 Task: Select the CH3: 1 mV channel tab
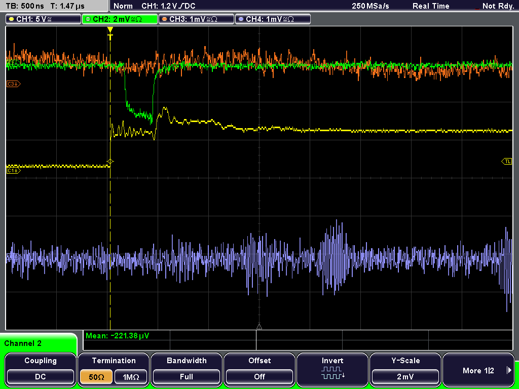[196, 19]
